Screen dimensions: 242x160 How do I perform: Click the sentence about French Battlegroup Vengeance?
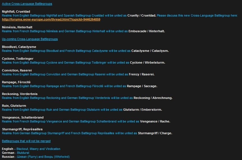pos(71,122)
